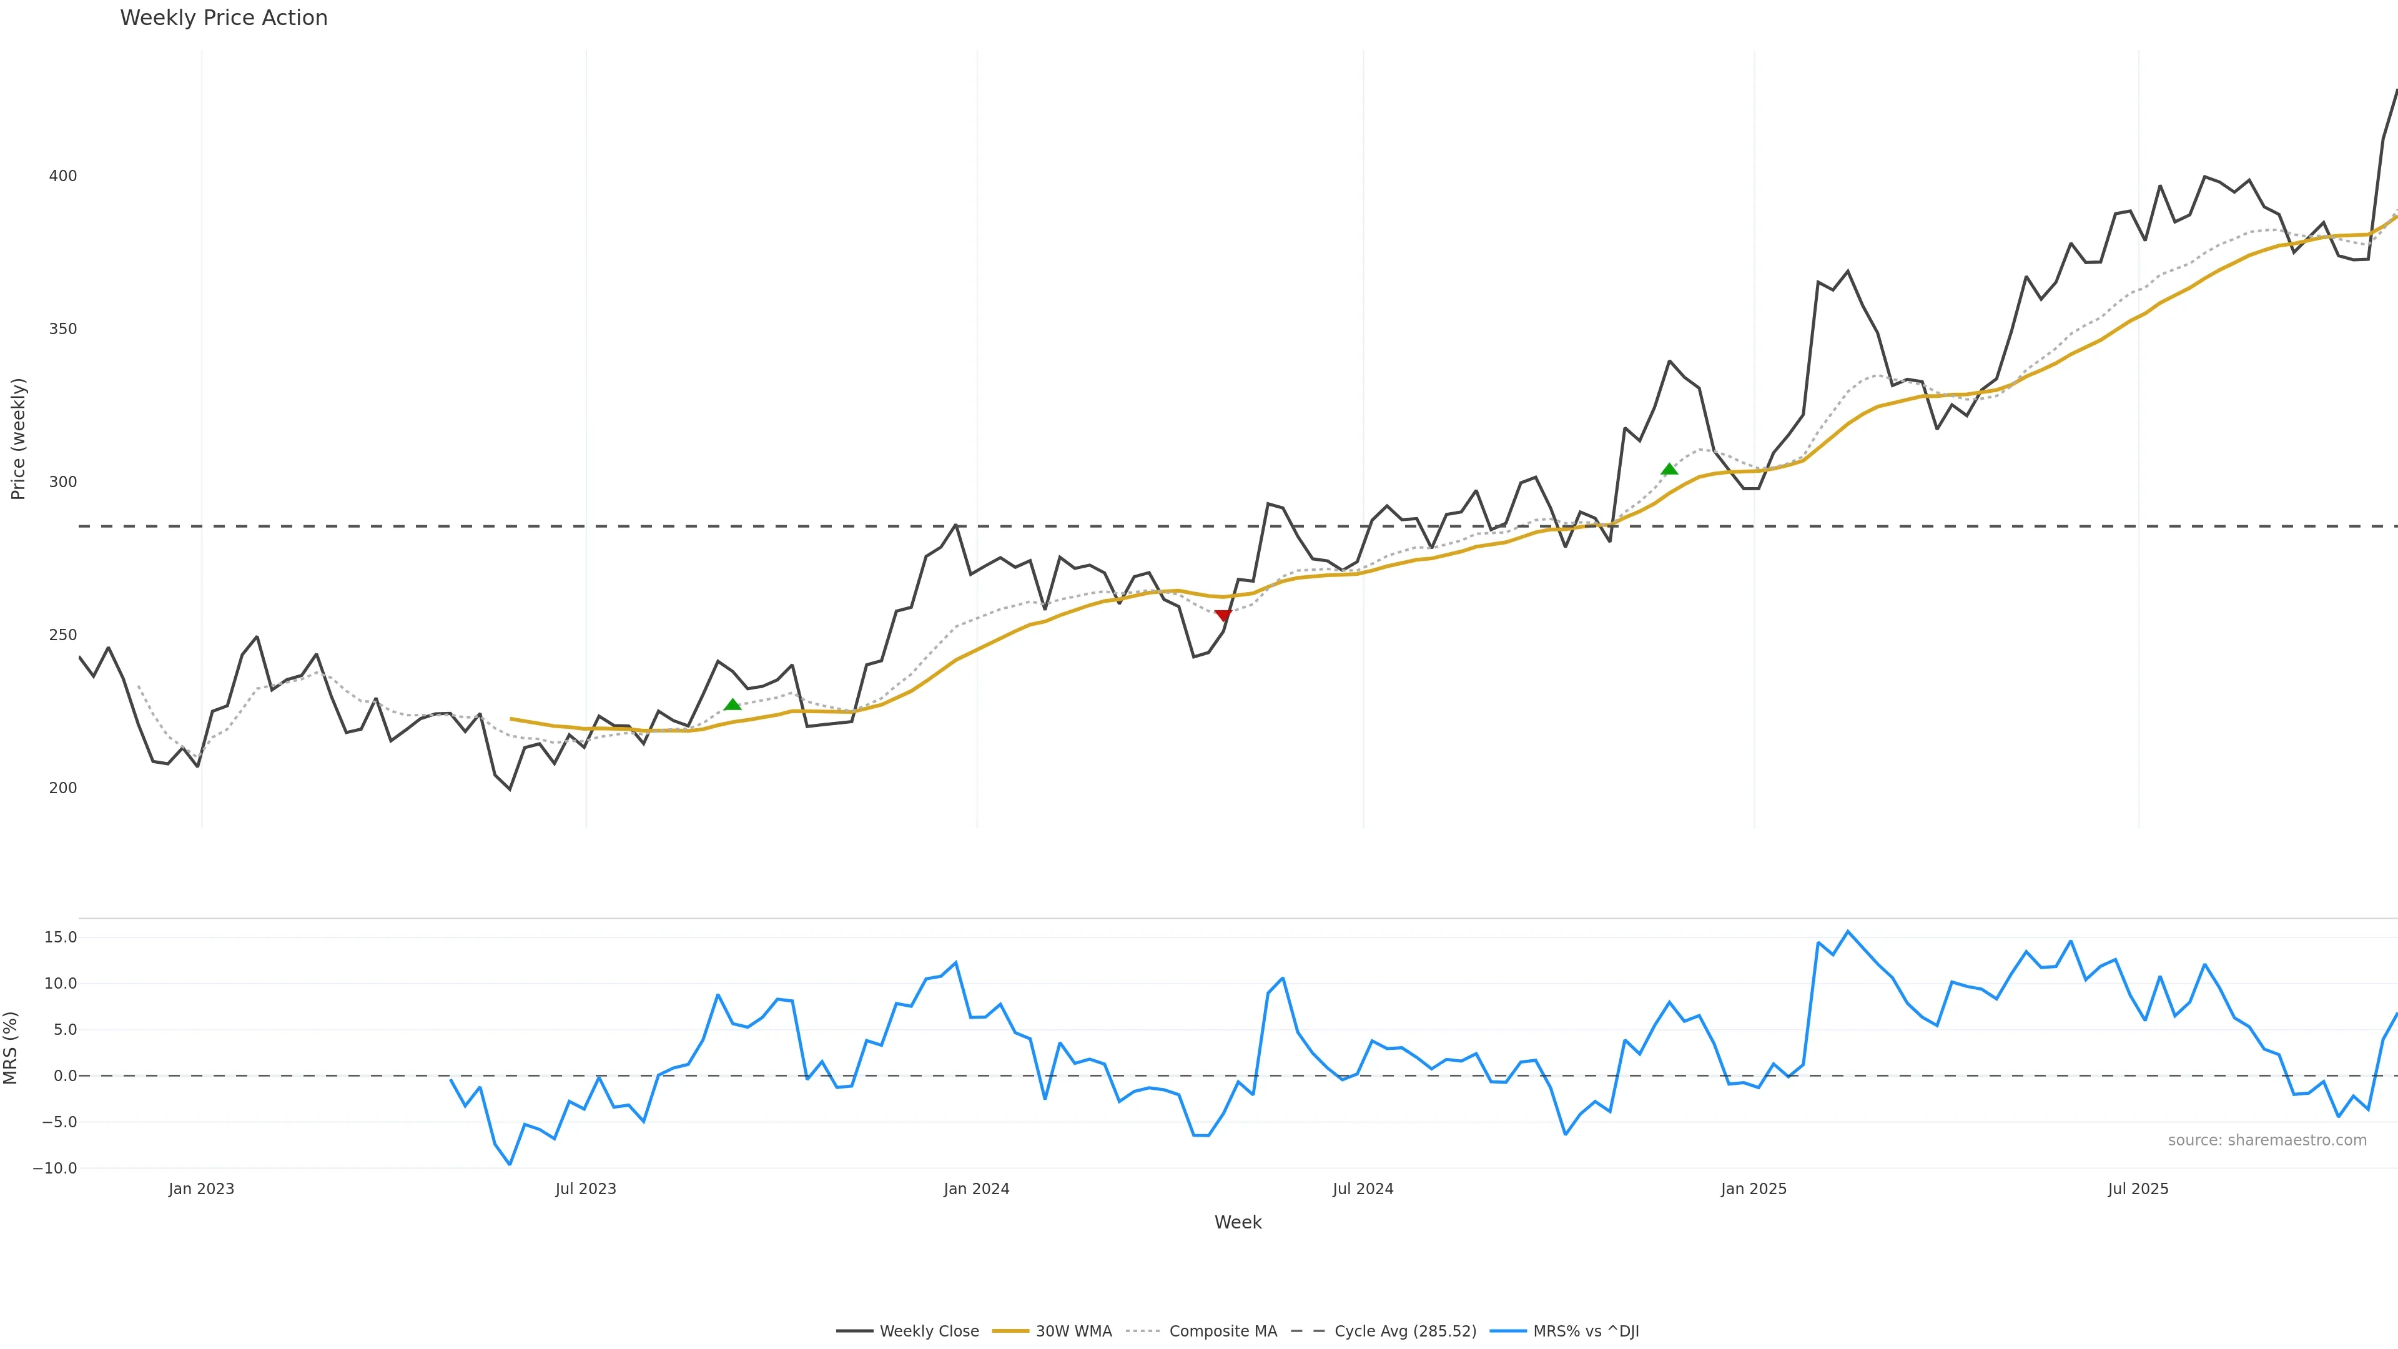
Task: Hide the 30W WMA series via legend label
Action: (x=1073, y=1332)
